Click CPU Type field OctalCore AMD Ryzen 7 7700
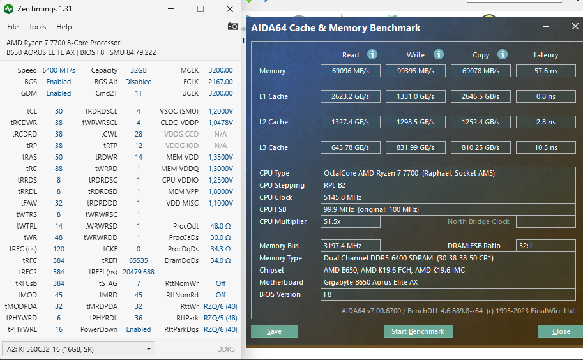Viewport: 583px width, 360px height. [448, 173]
